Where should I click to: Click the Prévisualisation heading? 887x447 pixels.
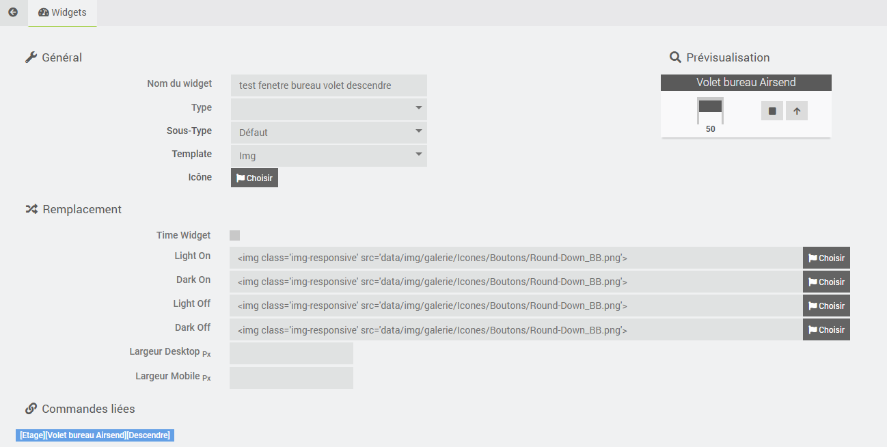(720, 57)
